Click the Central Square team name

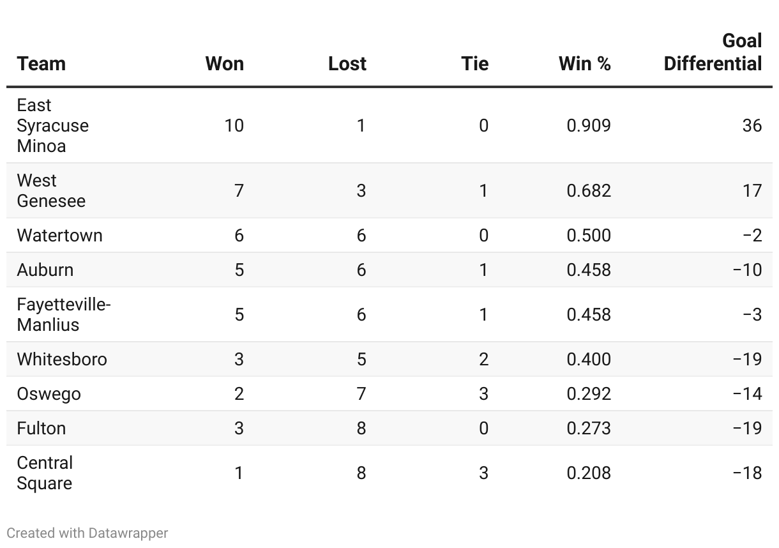(45, 473)
